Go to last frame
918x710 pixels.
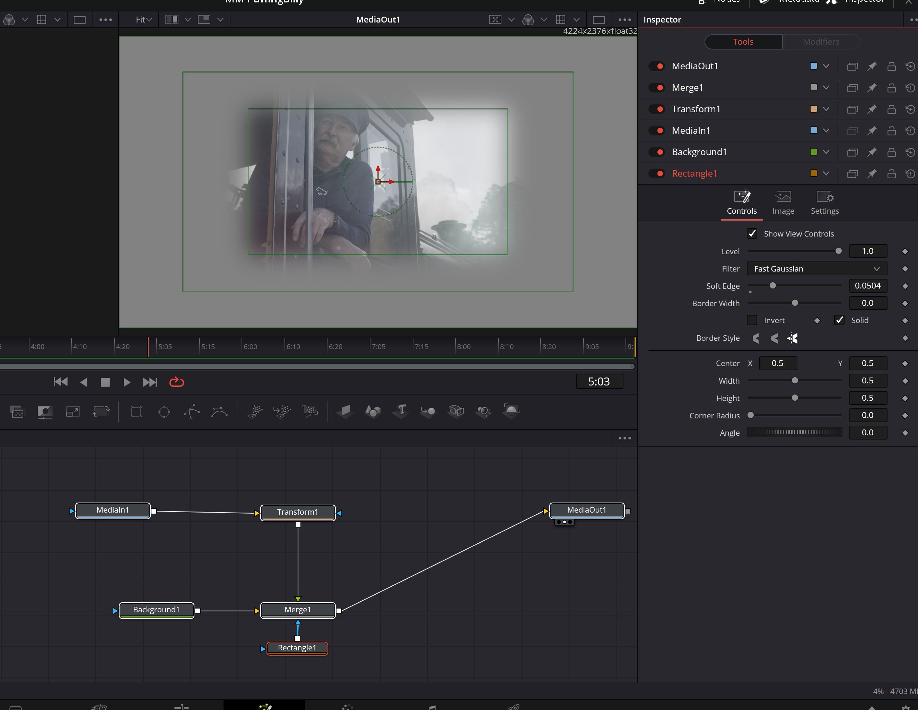150,382
